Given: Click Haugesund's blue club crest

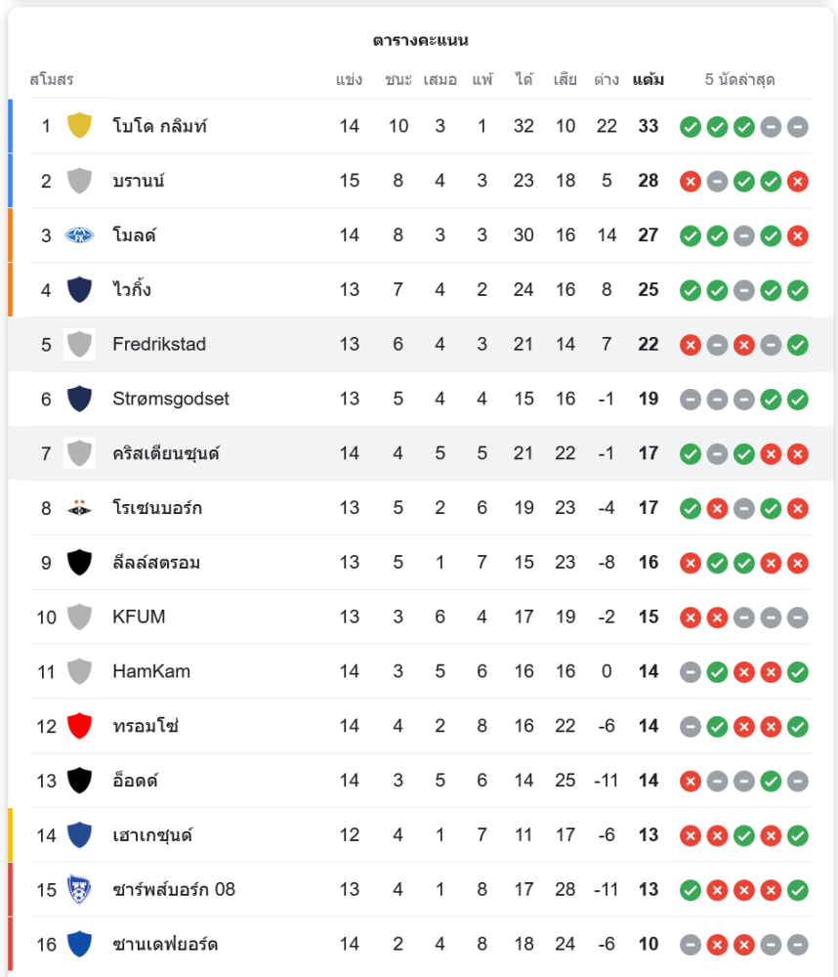Looking at the screenshot, I should pyautogui.click(x=79, y=834).
